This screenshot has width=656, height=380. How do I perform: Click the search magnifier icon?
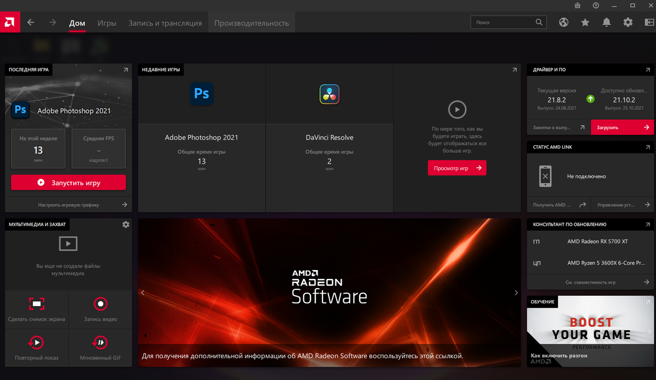[539, 22]
